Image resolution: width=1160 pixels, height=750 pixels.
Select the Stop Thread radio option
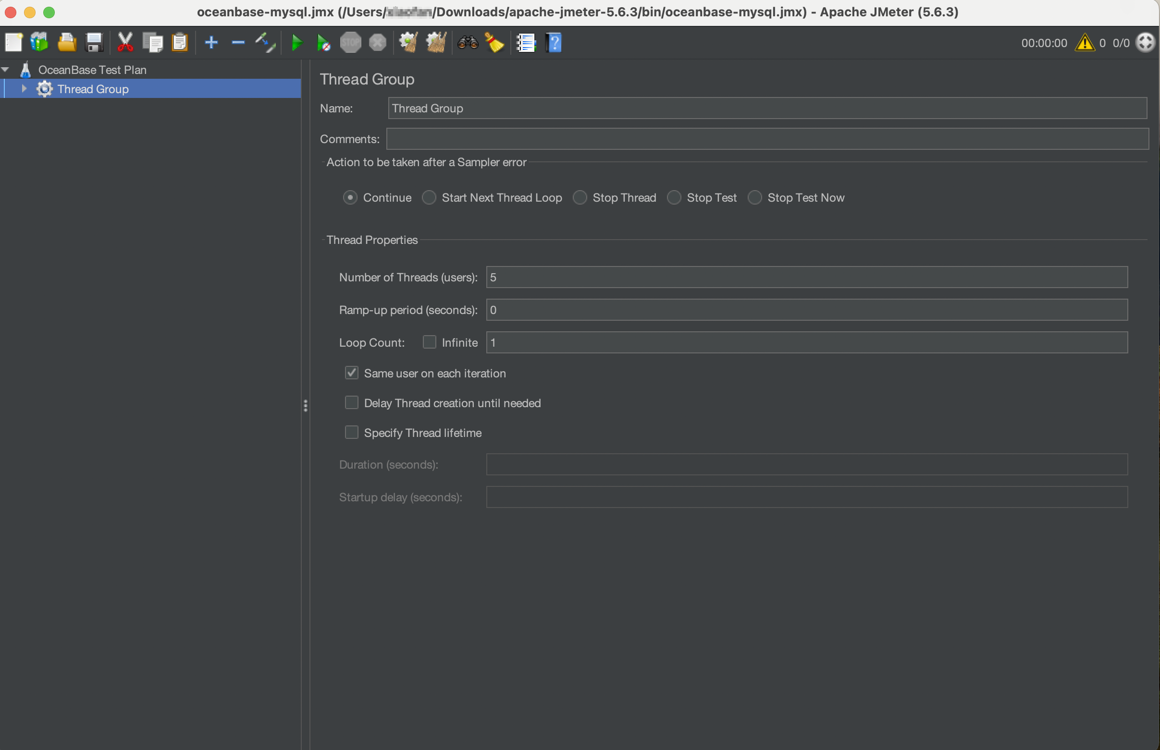click(580, 198)
